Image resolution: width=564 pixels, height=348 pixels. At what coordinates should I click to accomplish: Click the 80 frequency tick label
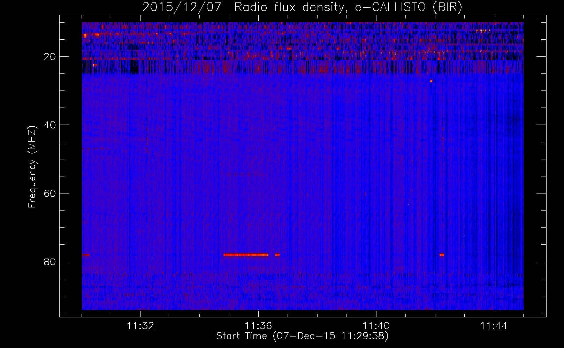[x=50, y=262]
